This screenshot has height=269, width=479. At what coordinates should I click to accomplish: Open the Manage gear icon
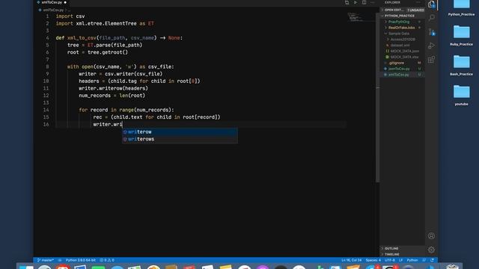(x=431, y=250)
